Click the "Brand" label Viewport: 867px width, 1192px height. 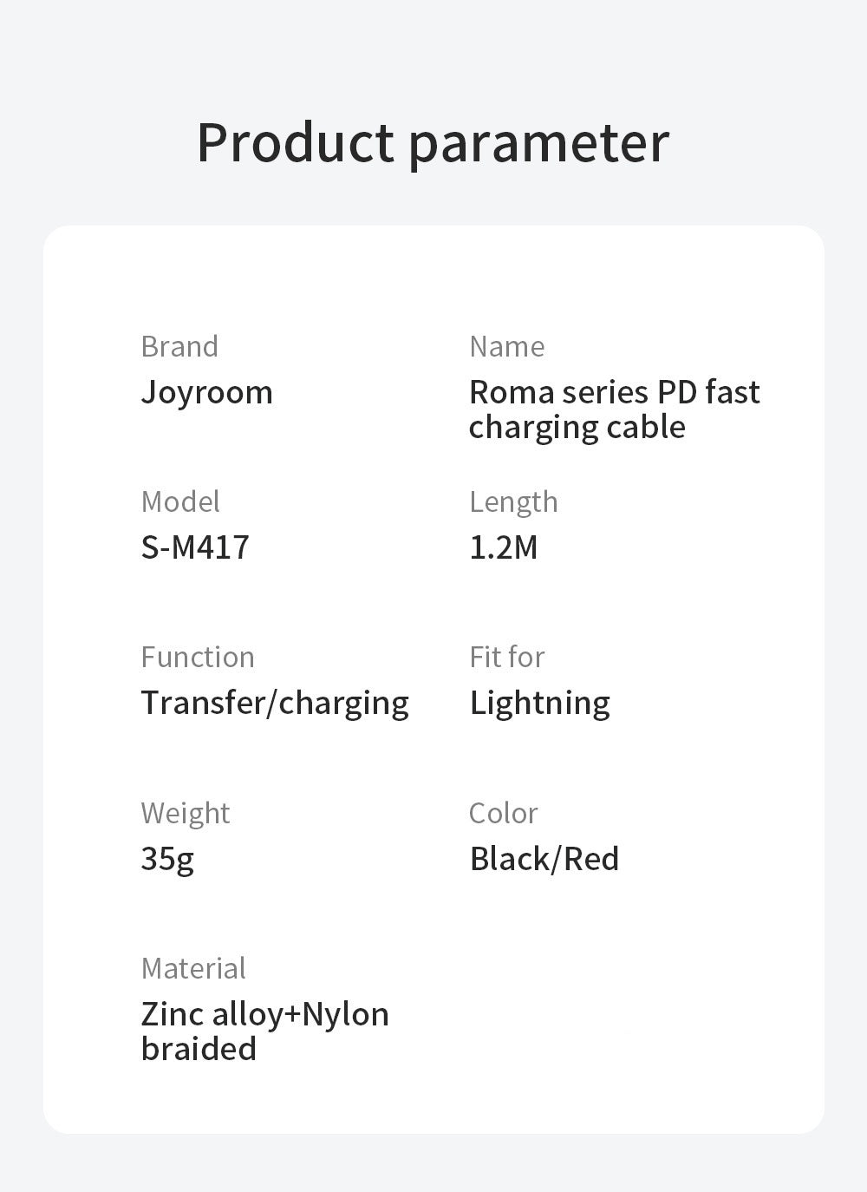(x=179, y=346)
